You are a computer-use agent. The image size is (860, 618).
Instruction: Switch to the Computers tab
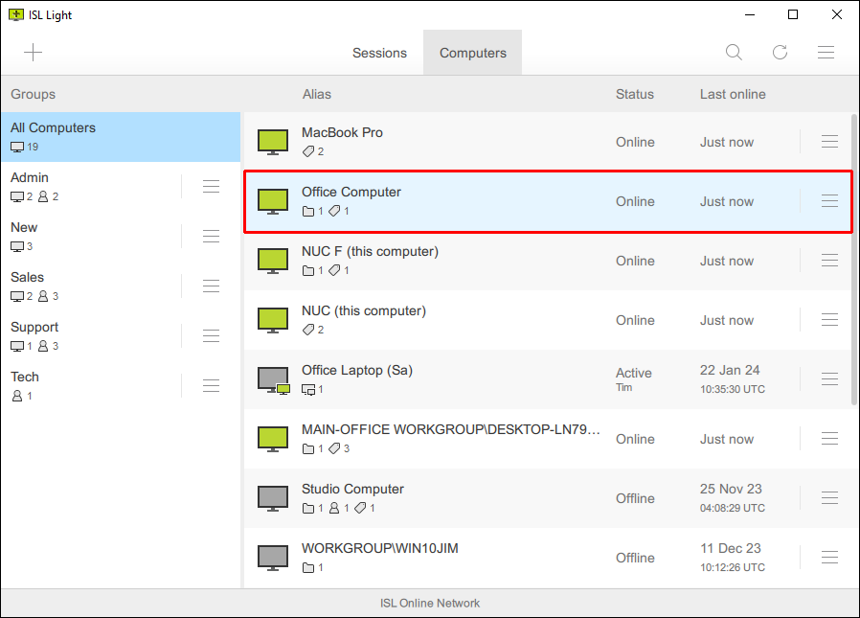click(472, 53)
